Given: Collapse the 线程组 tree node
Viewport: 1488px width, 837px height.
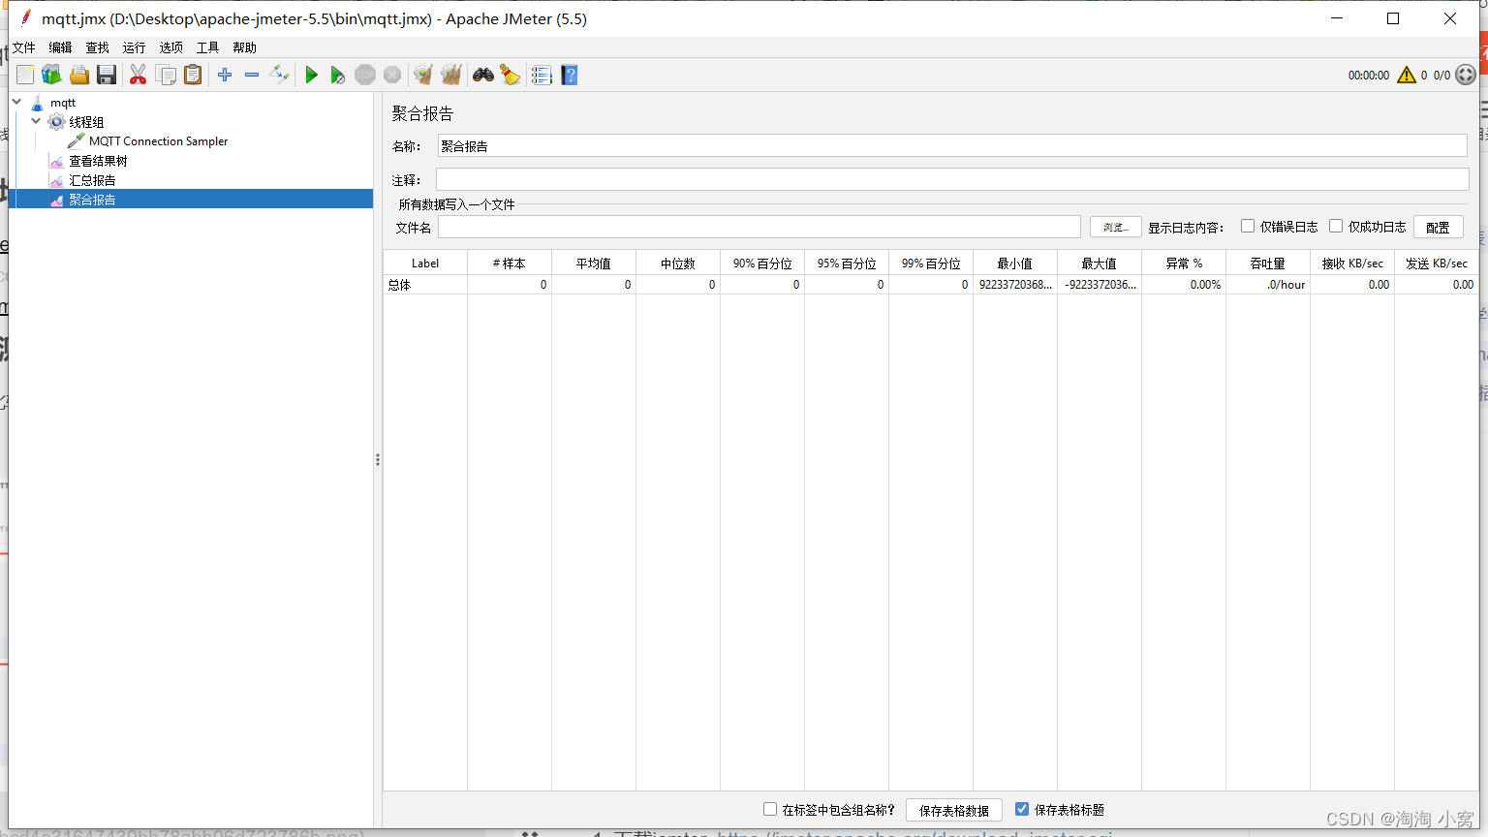Looking at the screenshot, I should 36,121.
